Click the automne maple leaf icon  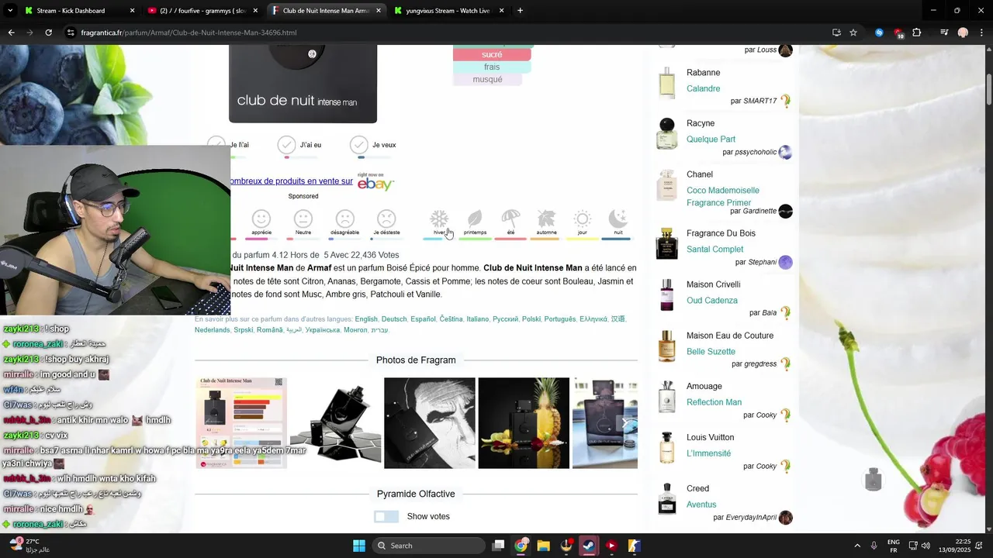(546, 219)
